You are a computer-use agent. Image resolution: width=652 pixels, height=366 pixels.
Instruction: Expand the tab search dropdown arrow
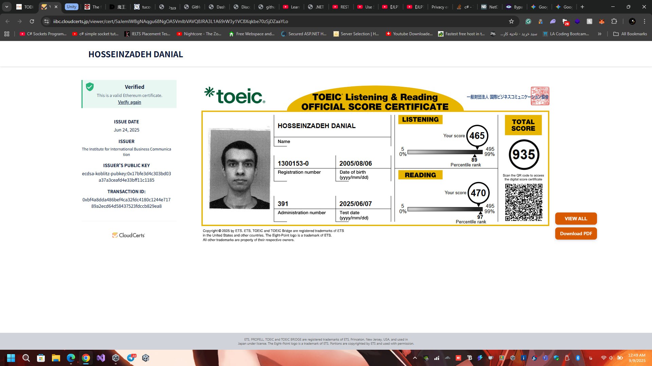6,7
